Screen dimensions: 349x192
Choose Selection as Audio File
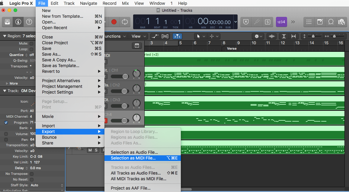click(142, 152)
